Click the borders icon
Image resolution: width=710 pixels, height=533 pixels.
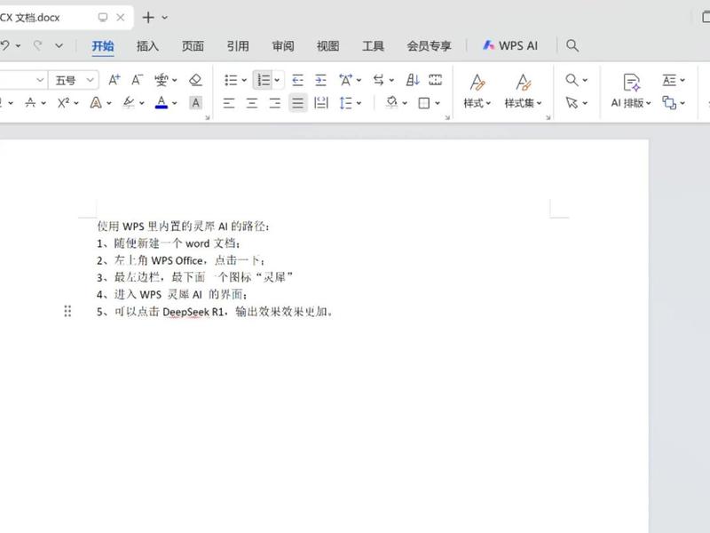[424, 103]
